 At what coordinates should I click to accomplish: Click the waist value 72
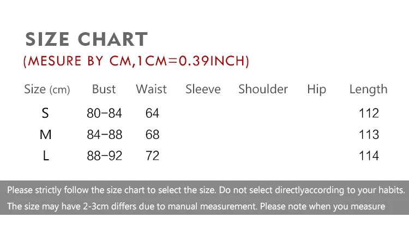click(152, 156)
